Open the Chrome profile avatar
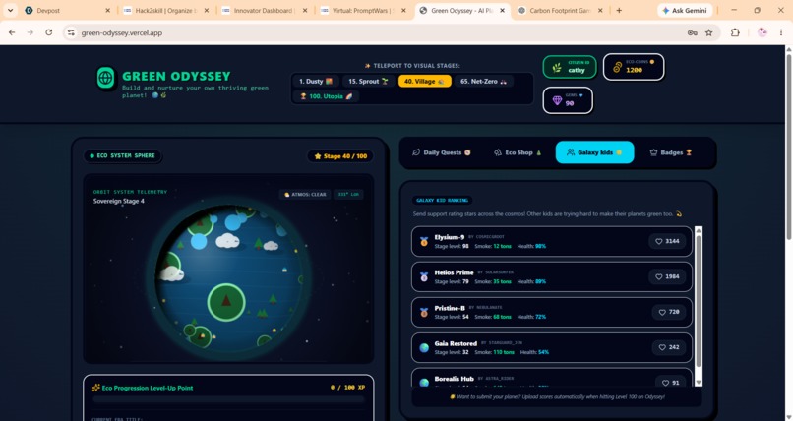793x421 pixels. [762, 32]
